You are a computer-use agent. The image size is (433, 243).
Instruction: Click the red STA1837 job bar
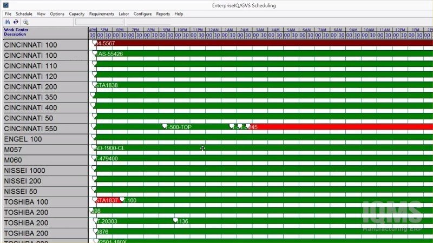tap(107, 200)
